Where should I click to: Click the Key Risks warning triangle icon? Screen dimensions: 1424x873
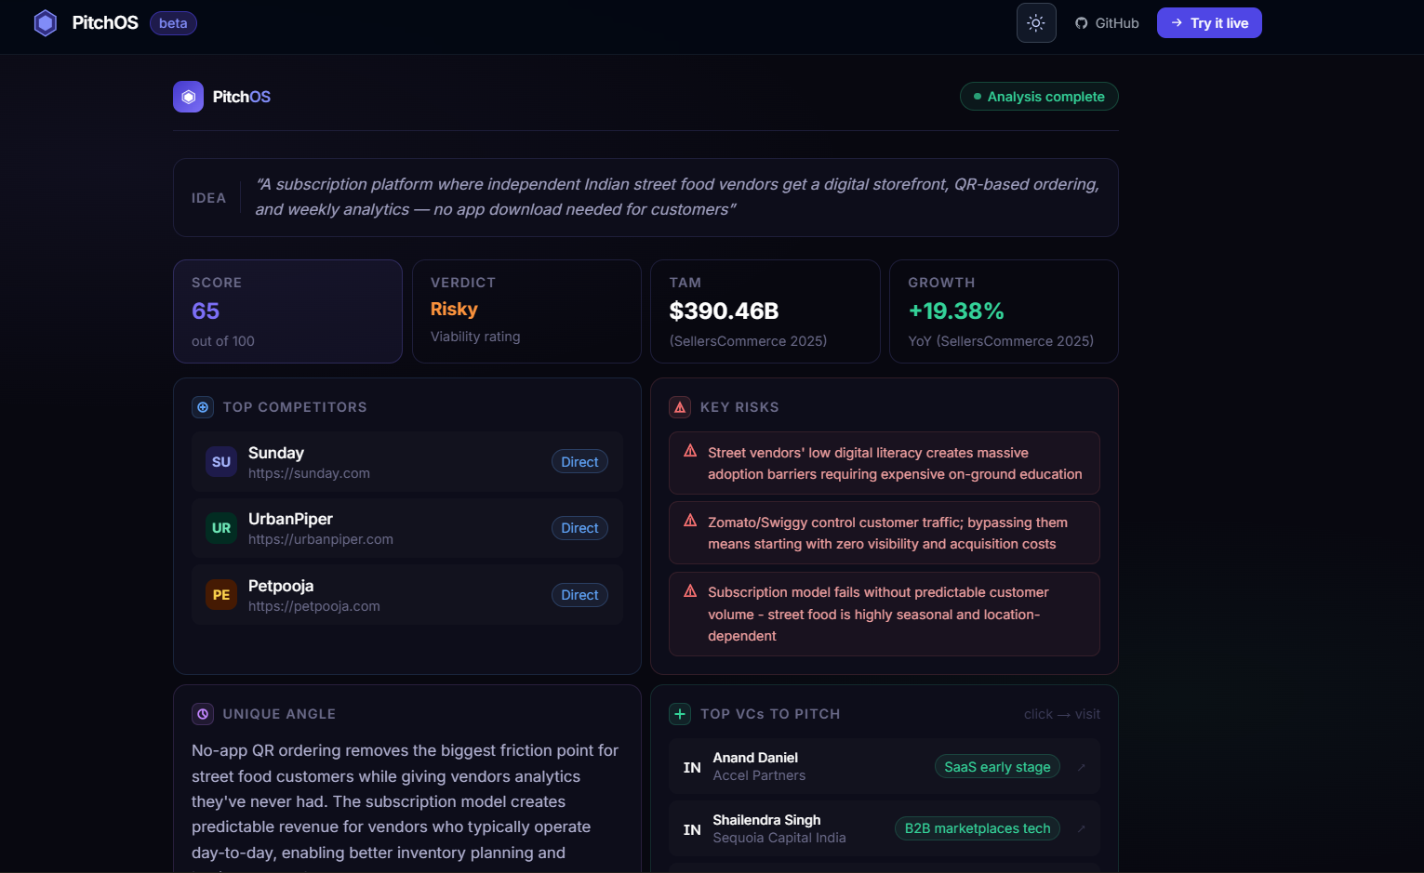click(680, 407)
